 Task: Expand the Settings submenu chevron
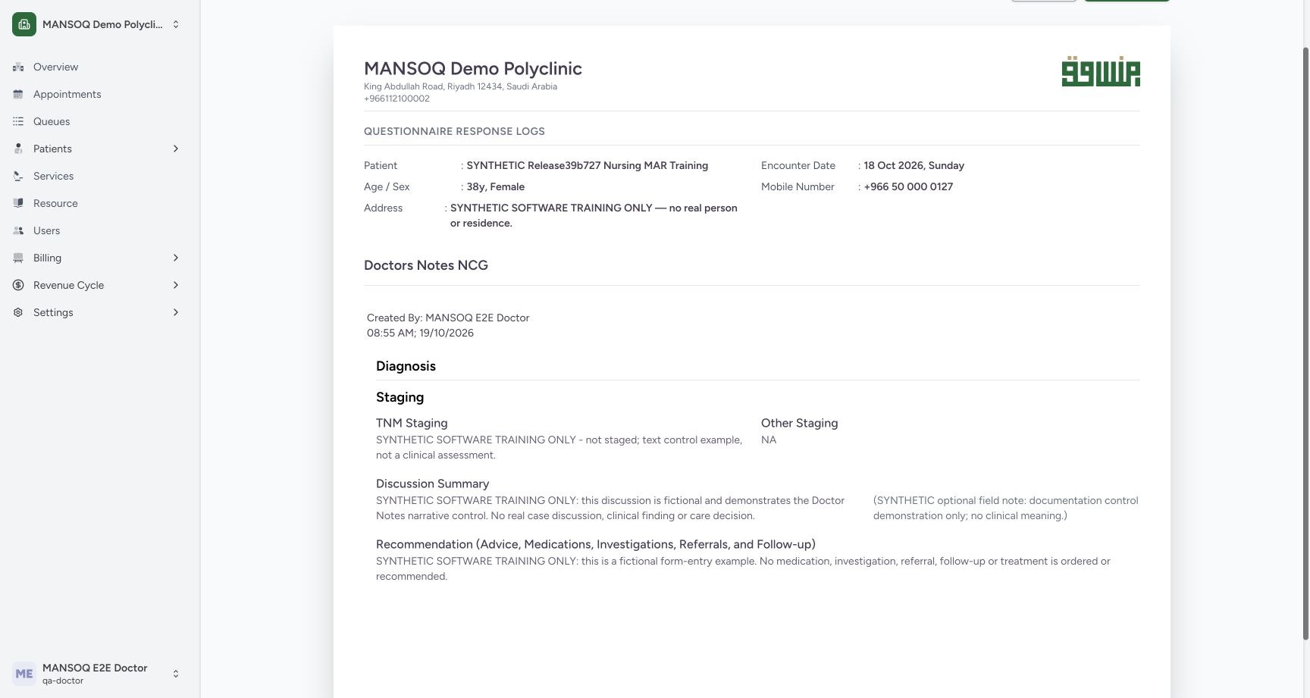point(176,313)
